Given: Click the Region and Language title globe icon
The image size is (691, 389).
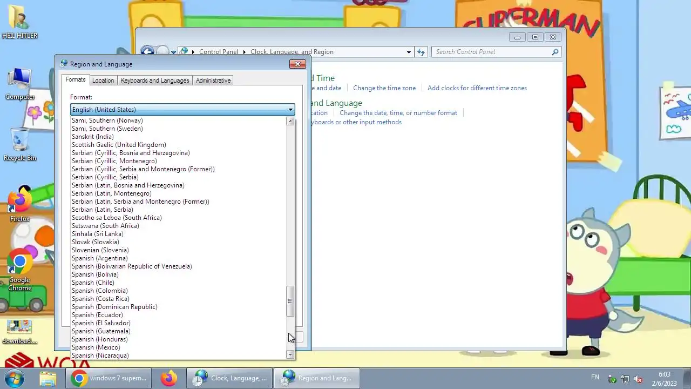Looking at the screenshot, I should (x=64, y=64).
